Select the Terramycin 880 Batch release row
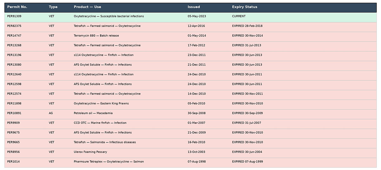The image size is (381, 170). point(190,36)
